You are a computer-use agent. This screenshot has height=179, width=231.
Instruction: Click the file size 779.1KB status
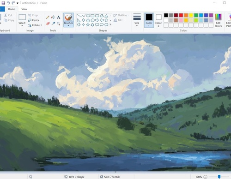click(110, 177)
